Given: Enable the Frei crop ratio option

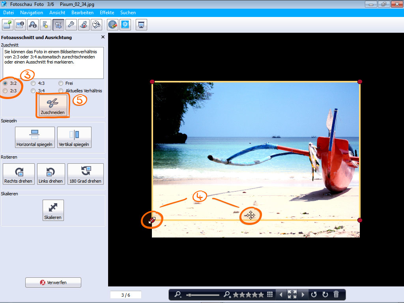Looking at the screenshot, I should coord(61,83).
